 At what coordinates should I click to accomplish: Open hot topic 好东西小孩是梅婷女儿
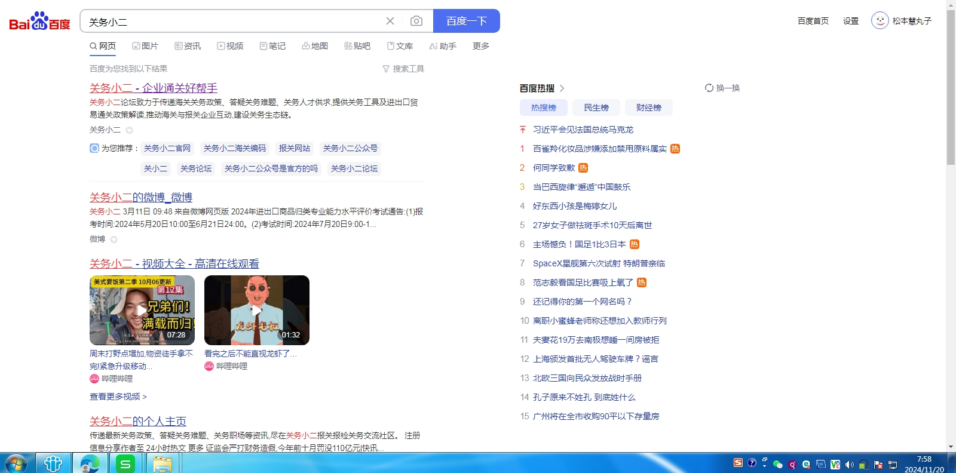[575, 206]
